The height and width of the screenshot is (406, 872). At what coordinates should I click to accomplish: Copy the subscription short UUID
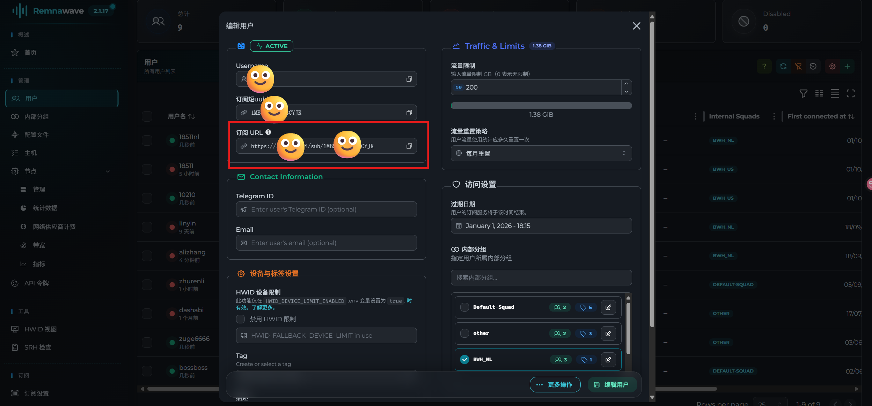click(x=409, y=113)
